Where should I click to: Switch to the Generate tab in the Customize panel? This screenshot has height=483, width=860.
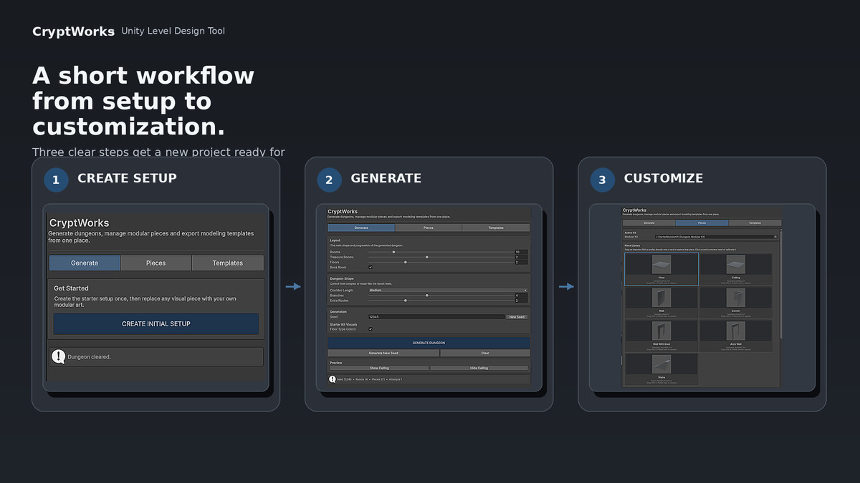pos(649,223)
